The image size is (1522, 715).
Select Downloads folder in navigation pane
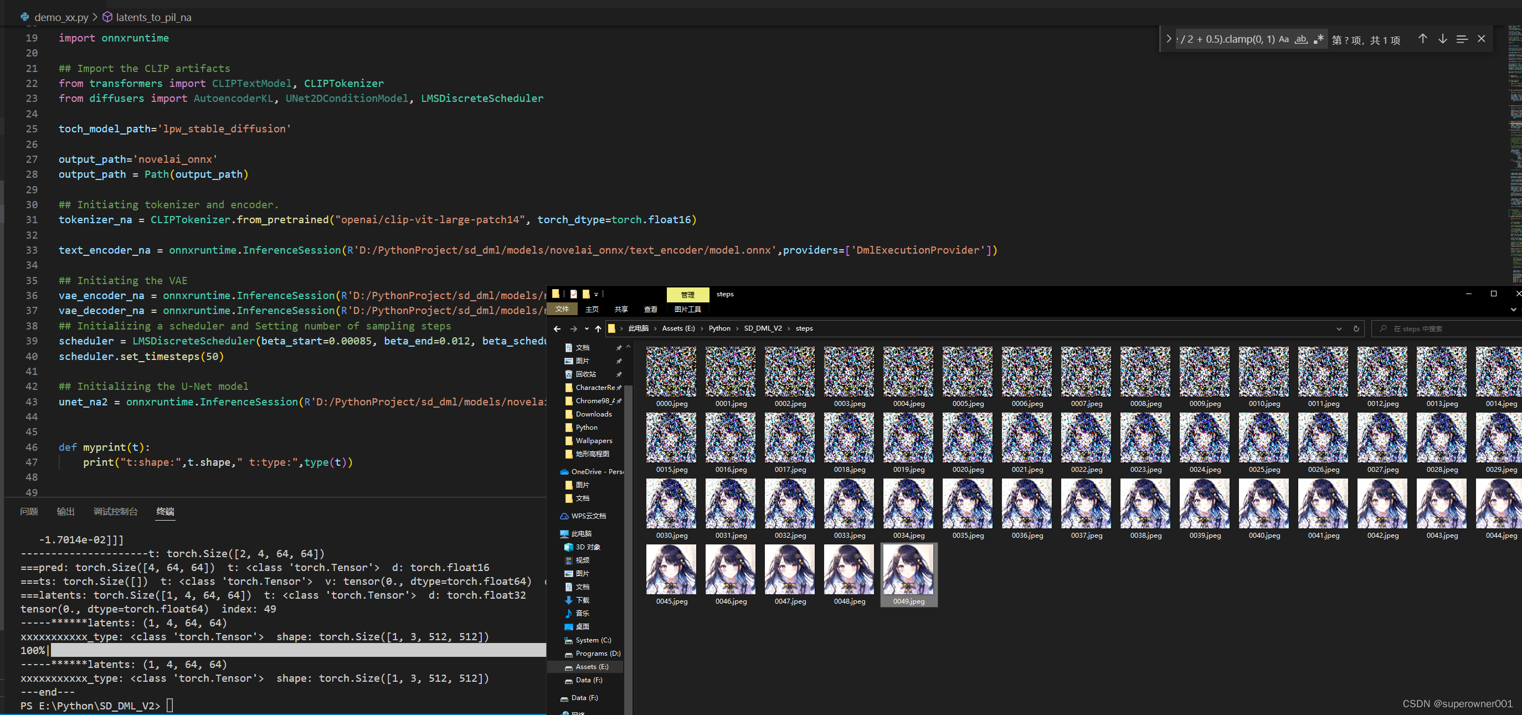[x=593, y=414]
